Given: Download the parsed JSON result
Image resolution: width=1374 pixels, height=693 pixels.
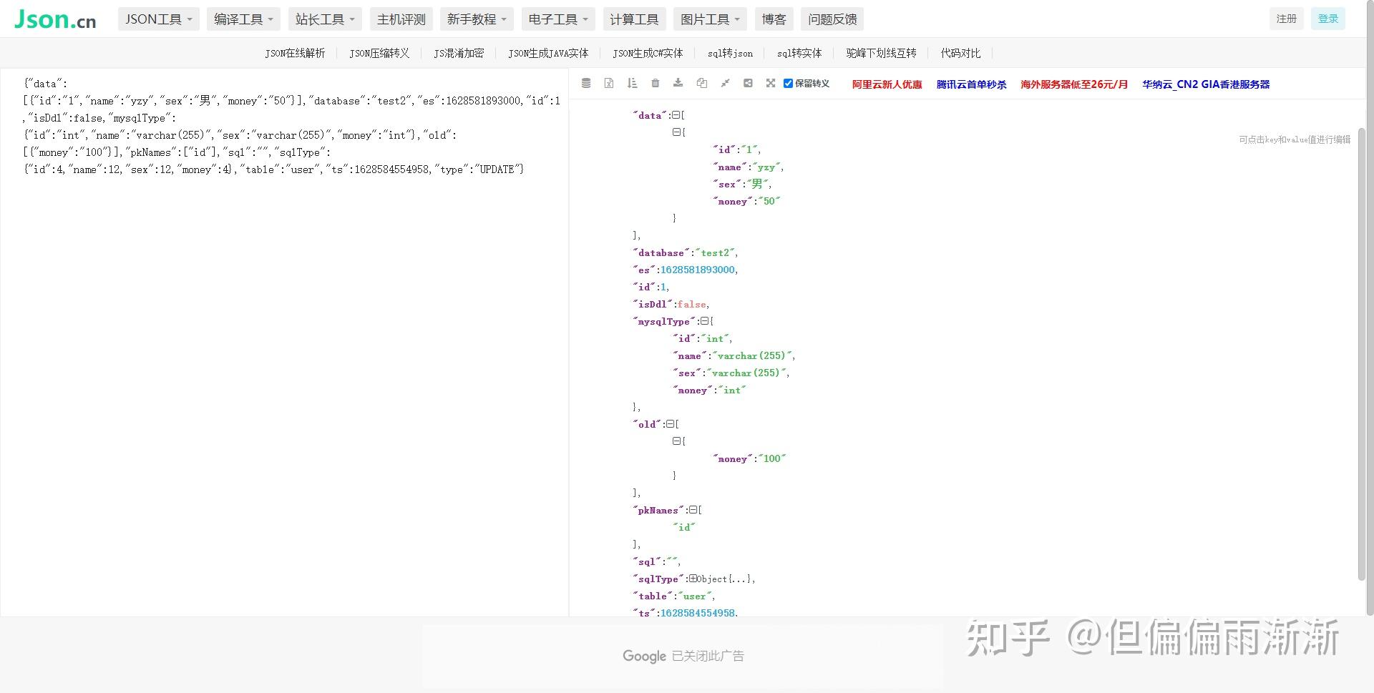Looking at the screenshot, I should click(678, 84).
